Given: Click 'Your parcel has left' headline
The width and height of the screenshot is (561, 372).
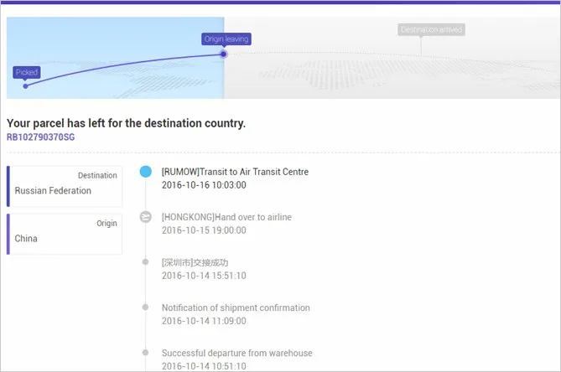Looking at the screenshot, I should coord(127,123).
